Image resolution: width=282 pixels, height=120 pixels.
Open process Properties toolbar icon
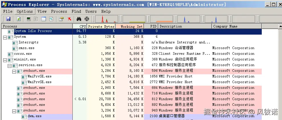click(62, 19)
